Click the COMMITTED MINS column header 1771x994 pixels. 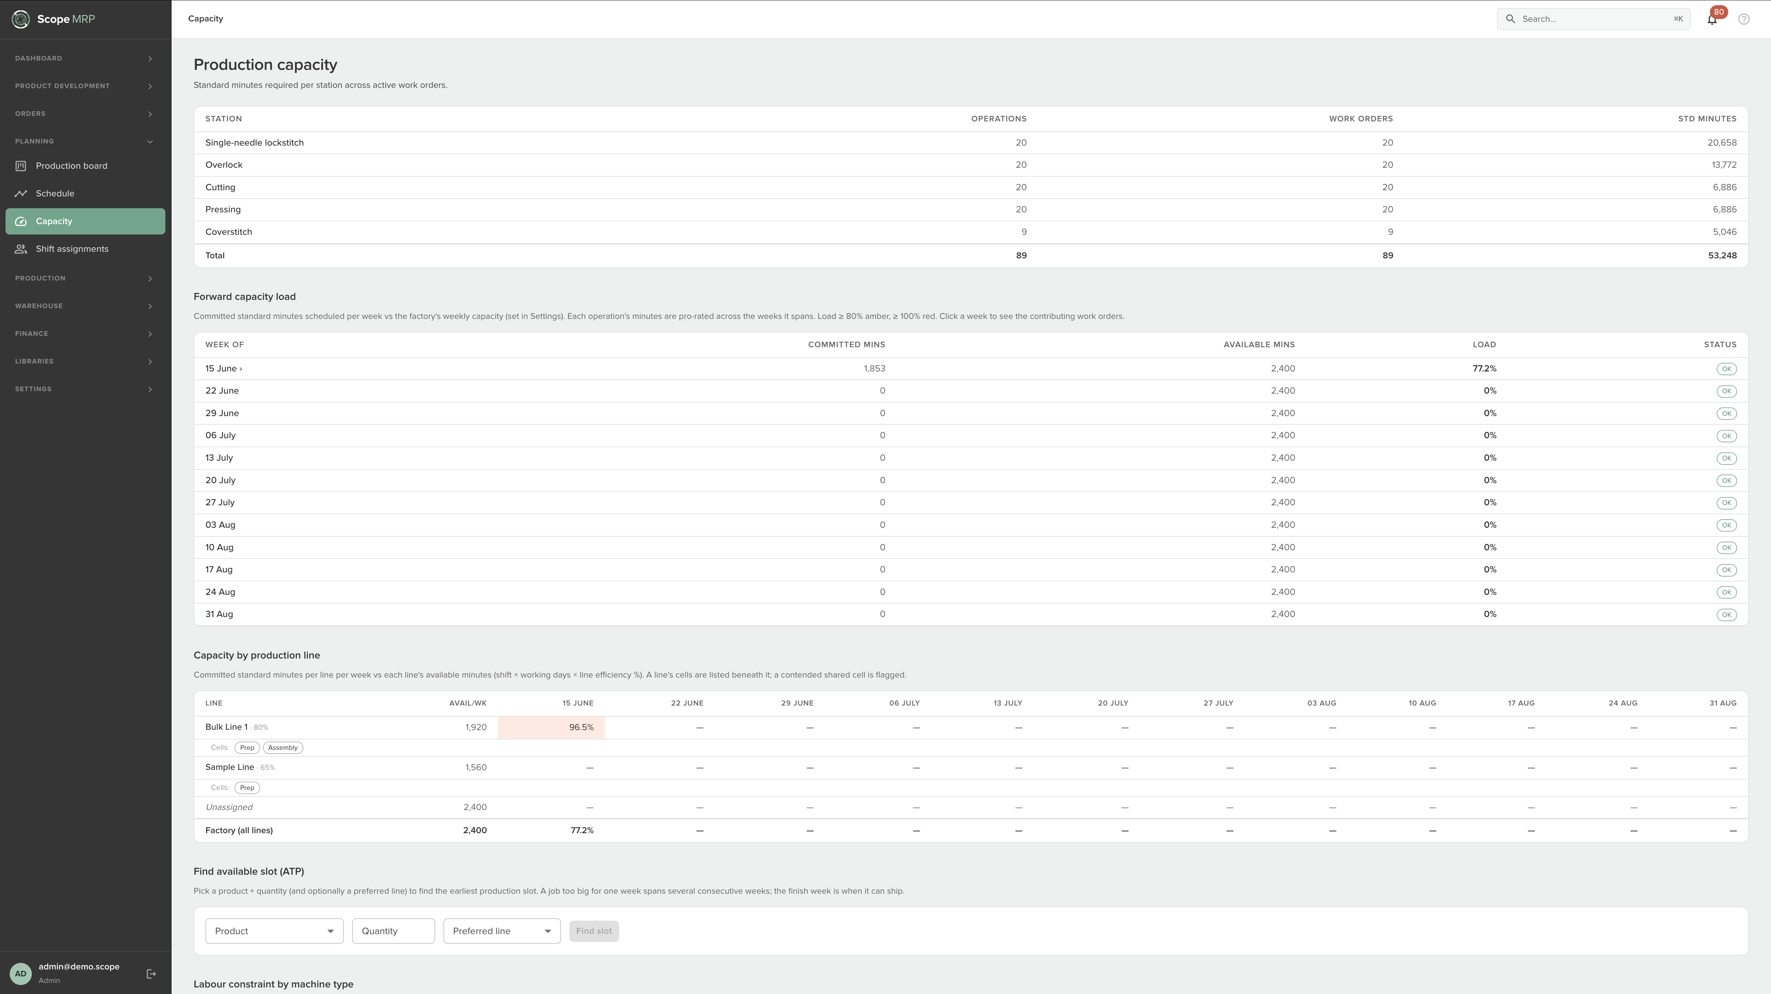click(x=846, y=344)
